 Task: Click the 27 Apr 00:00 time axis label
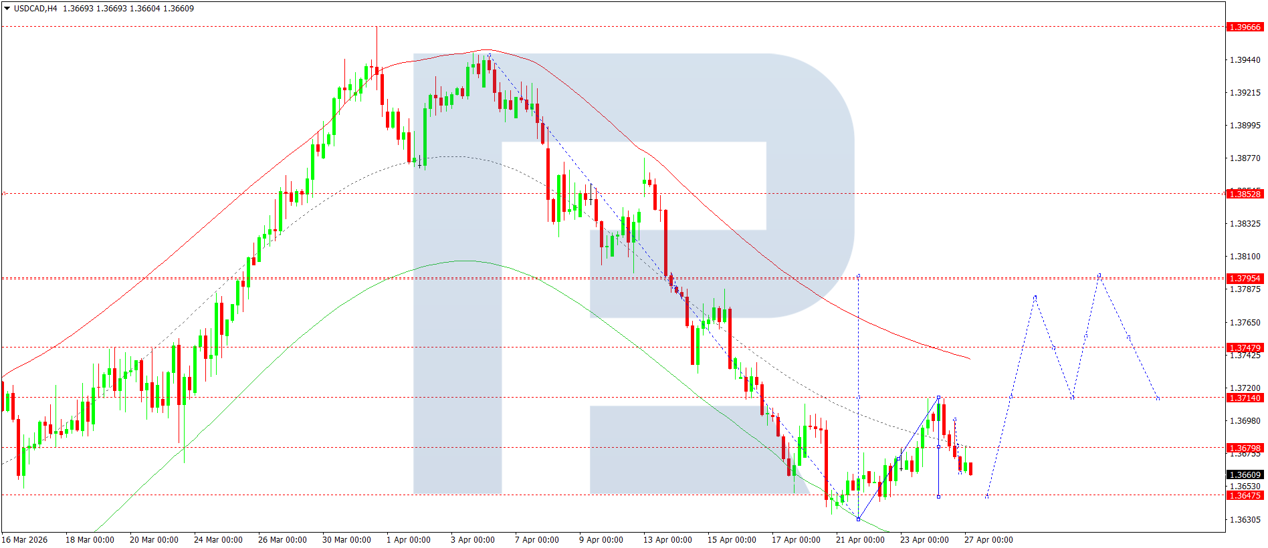pyautogui.click(x=988, y=540)
